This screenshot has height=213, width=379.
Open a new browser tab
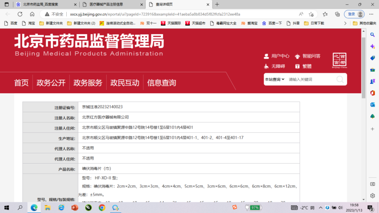(x=217, y=5)
